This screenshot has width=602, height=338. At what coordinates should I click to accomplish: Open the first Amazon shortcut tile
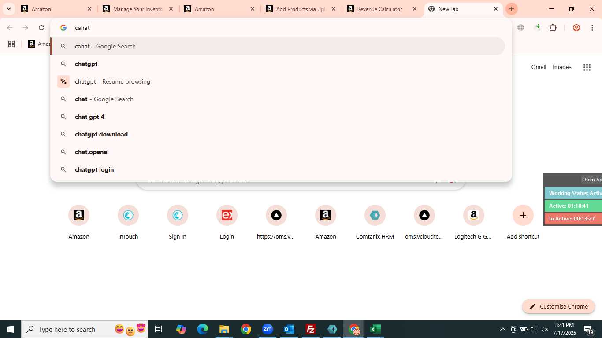tap(79, 223)
